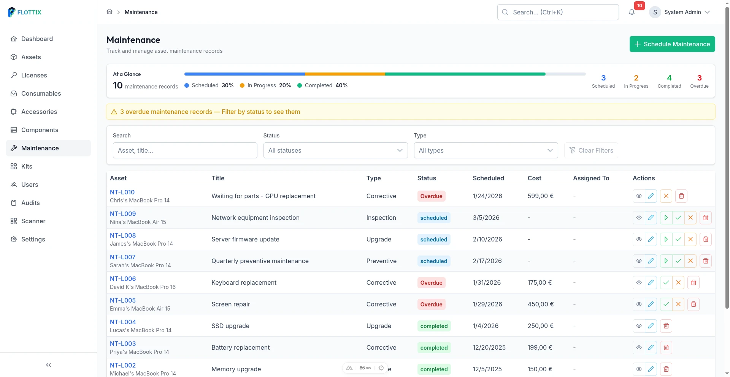730x377 pixels.
Task: Select Consumables in the sidebar
Action: pyautogui.click(x=41, y=93)
